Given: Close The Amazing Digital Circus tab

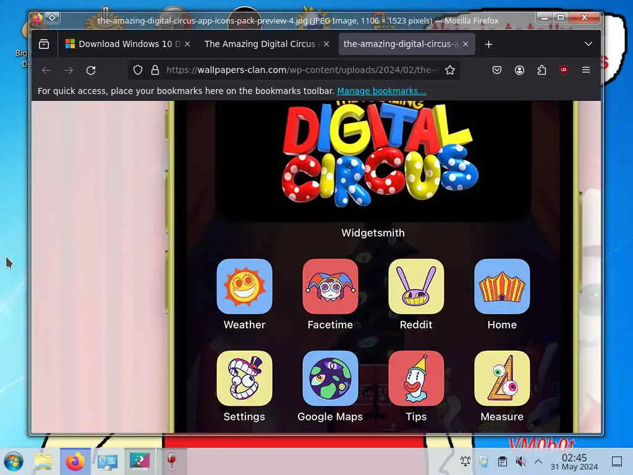Looking at the screenshot, I should tap(326, 44).
